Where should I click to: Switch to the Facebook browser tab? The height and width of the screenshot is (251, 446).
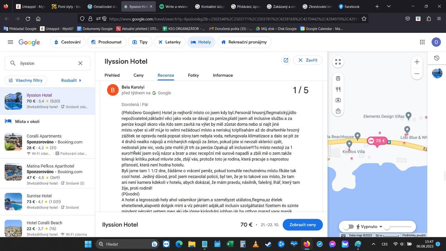point(352,6)
